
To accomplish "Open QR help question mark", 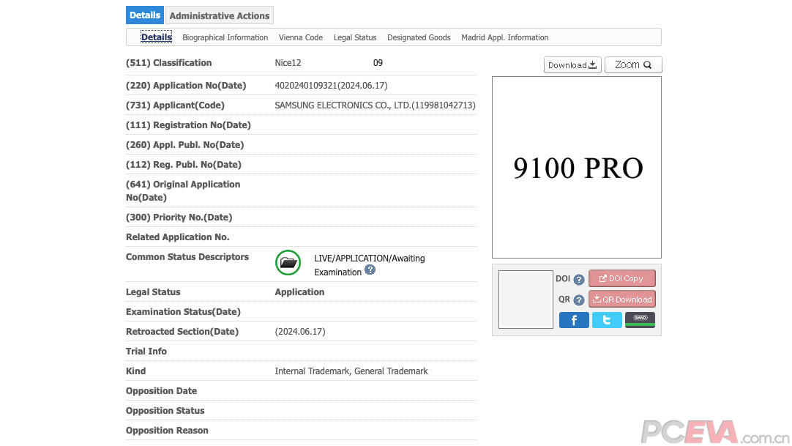I will tap(579, 300).
